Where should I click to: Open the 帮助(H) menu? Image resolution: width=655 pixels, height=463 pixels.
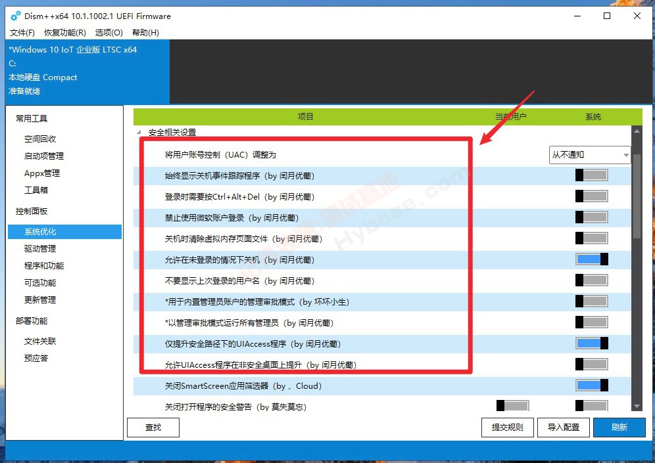pos(145,33)
